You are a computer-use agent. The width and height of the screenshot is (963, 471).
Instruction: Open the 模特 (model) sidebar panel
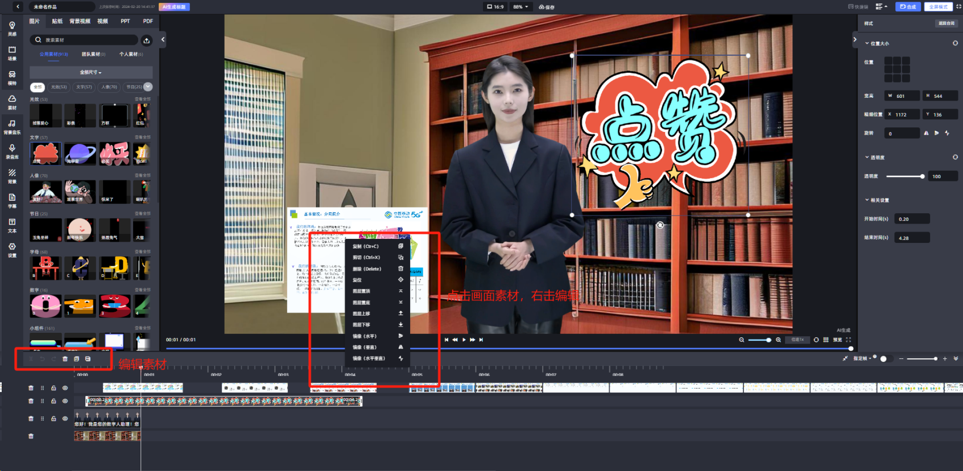[12, 78]
